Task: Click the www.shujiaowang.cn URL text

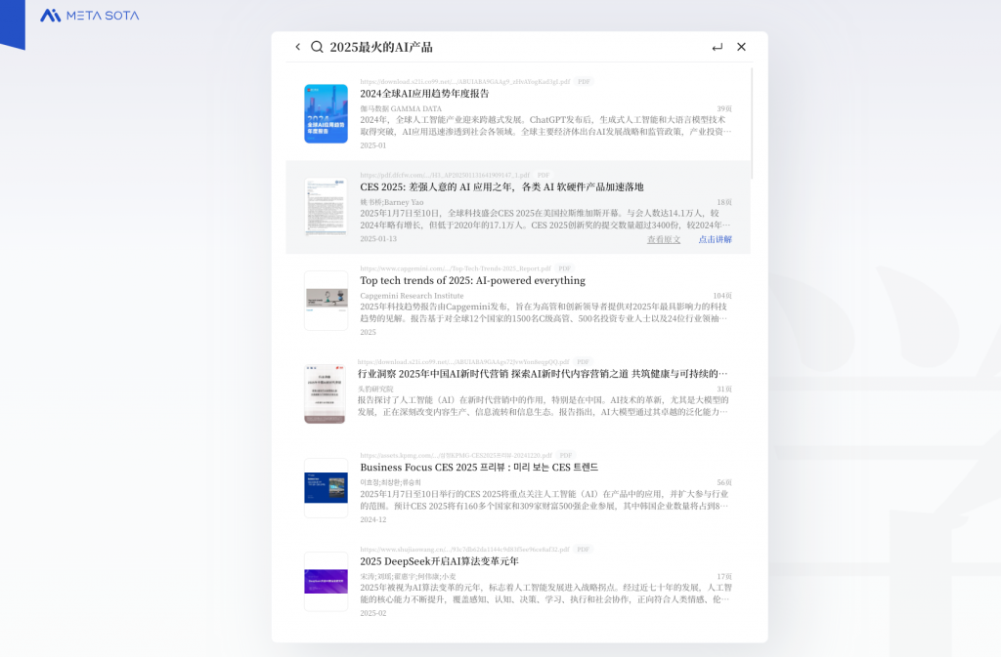Action: tap(464, 550)
